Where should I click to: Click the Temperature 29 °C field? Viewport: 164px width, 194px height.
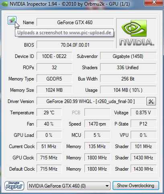coord(49,113)
